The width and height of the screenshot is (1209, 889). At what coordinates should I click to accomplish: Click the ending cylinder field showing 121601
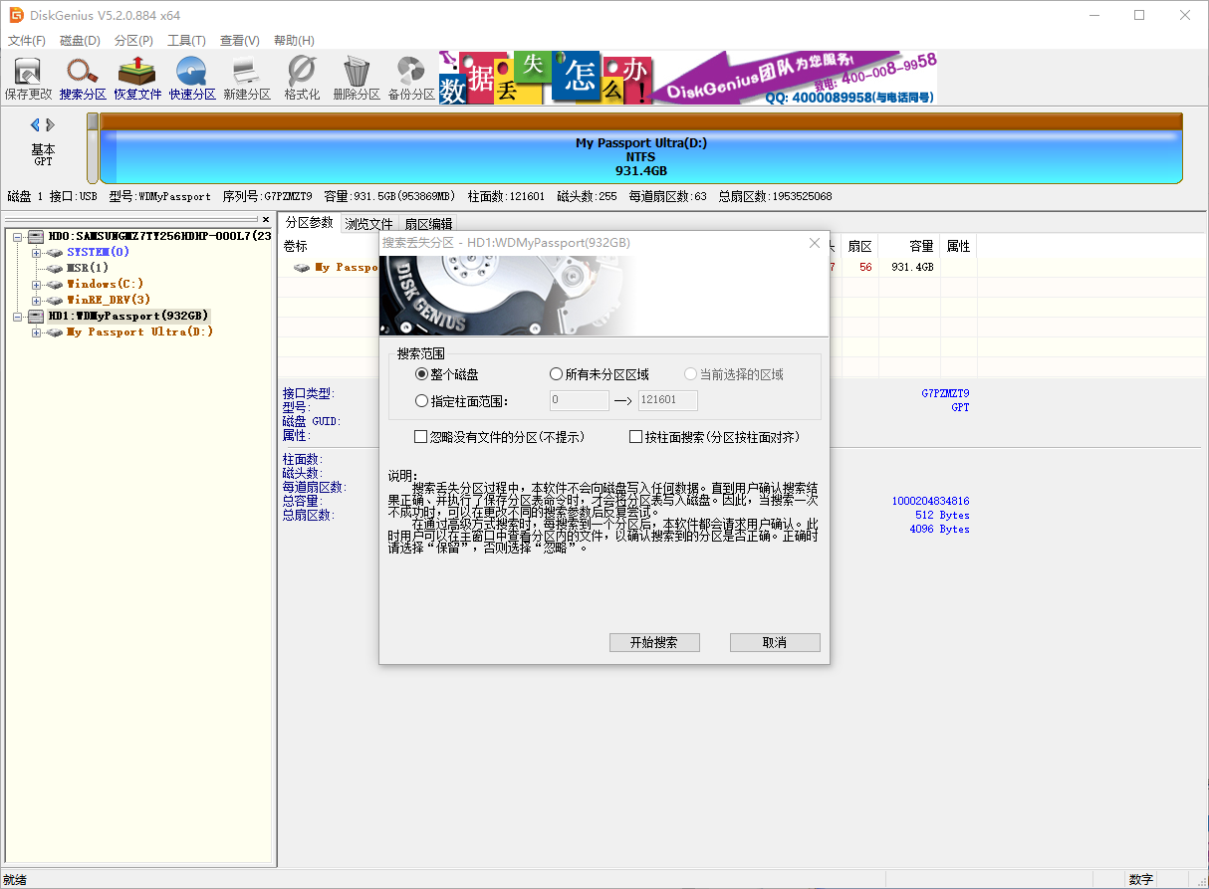667,401
